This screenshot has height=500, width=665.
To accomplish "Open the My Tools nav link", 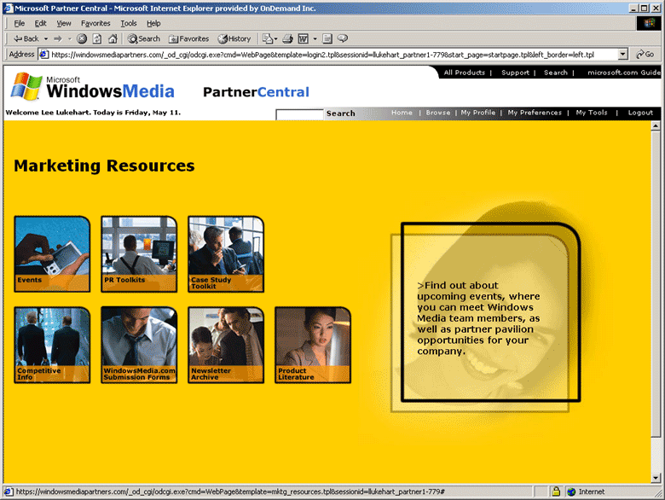I will (x=592, y=113).
